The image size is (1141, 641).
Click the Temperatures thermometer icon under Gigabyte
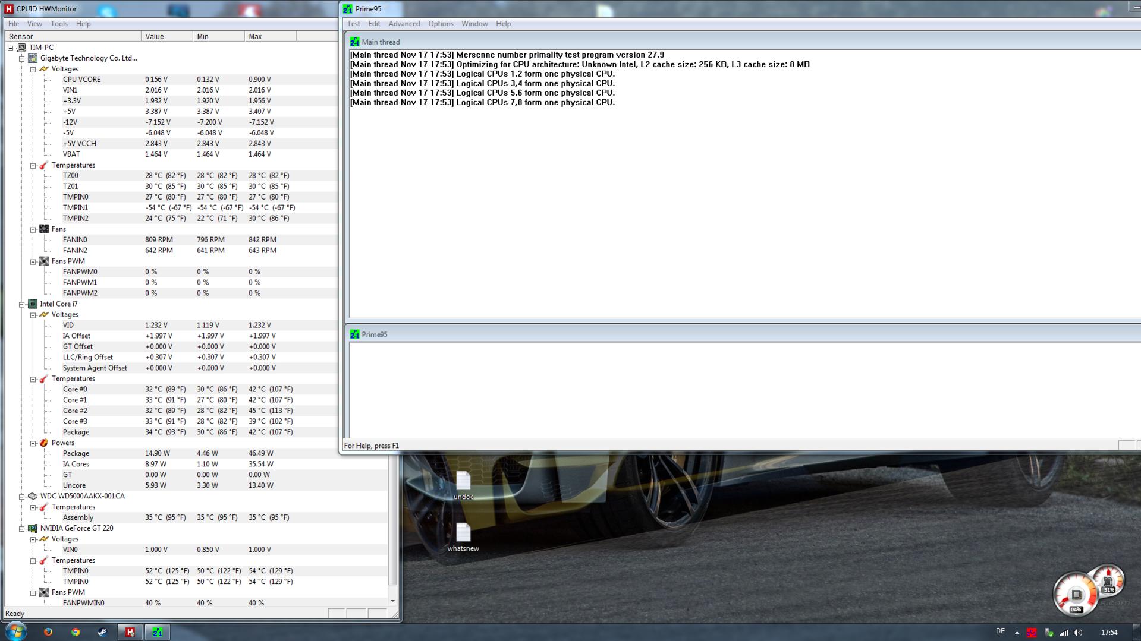coord(44,165)
